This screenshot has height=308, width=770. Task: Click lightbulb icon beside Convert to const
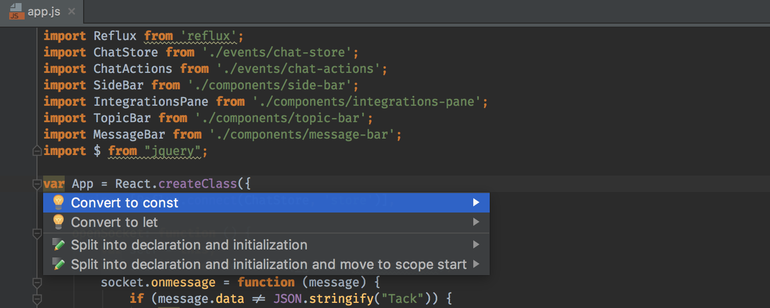tap(59, 203)
